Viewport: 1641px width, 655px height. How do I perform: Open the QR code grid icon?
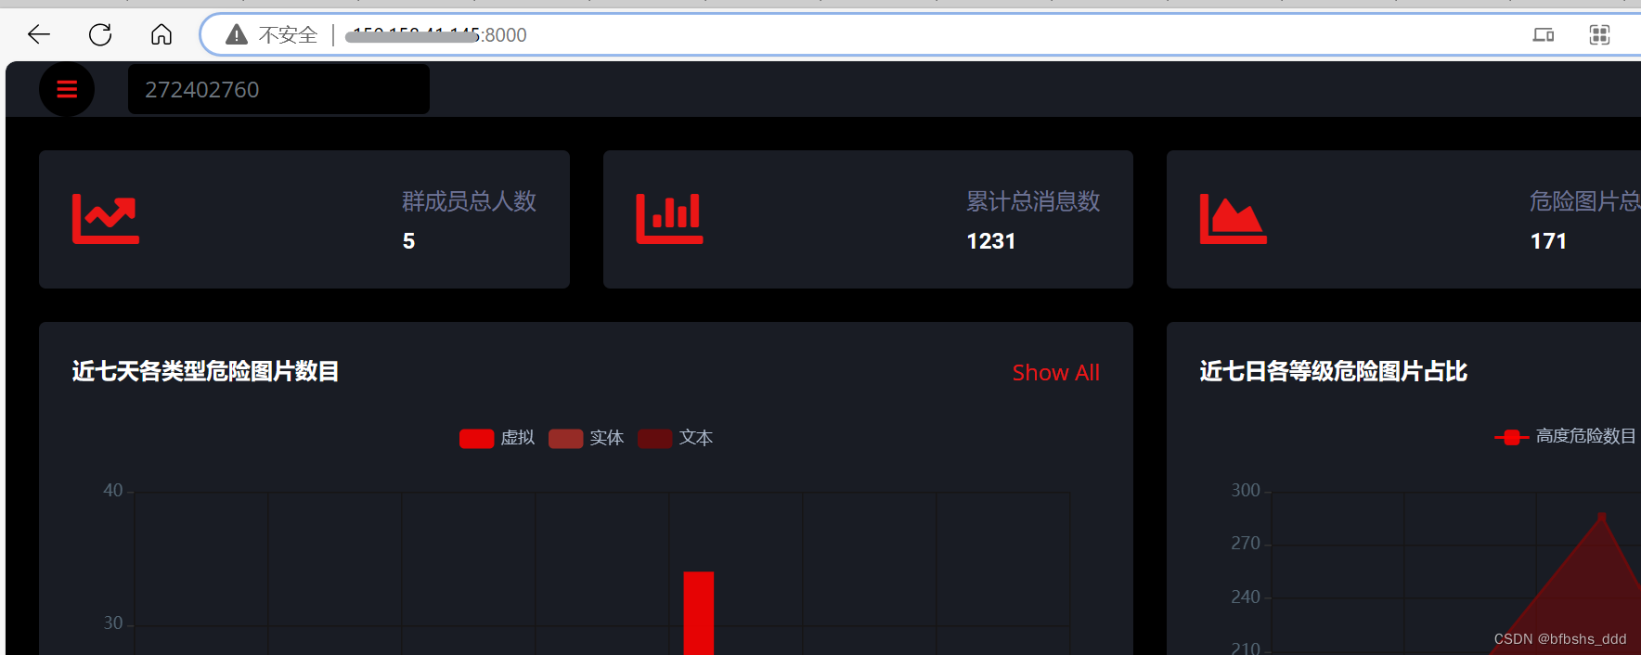pos(1599,35)
